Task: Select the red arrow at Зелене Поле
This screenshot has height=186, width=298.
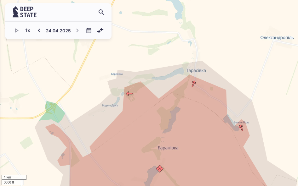Action: tap(241, 128)
